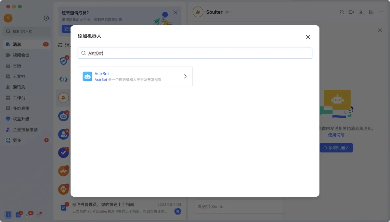
Task: Click the bottom-left ellipsis more icon
Action: [x=39, y=215]
